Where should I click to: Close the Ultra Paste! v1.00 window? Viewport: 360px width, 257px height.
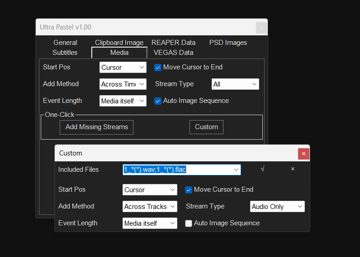tap(261, 28)
